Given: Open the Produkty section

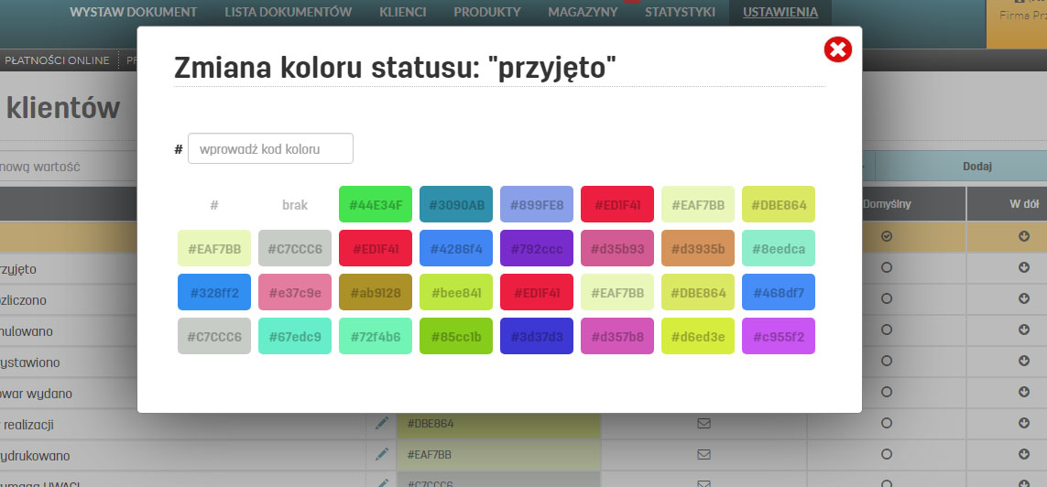Looking at the screenshot, I should 486,12.
